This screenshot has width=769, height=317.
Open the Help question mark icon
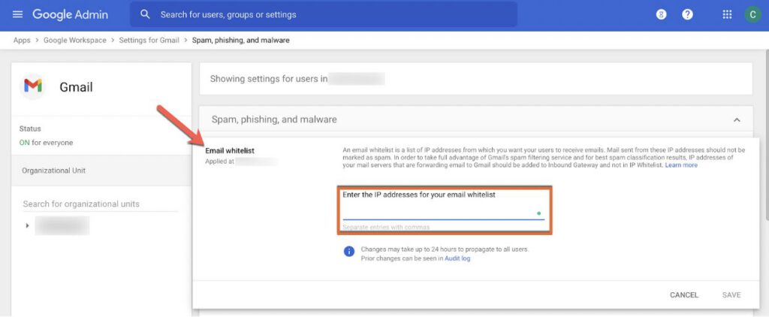[687, 14]
